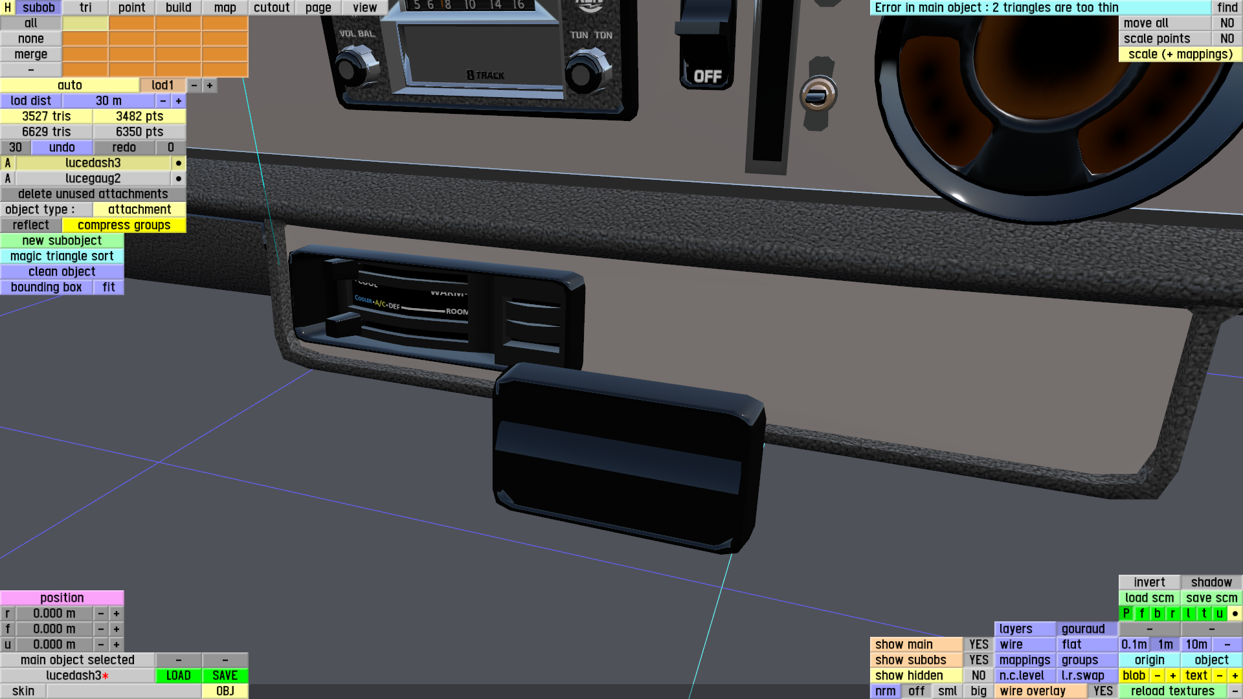Click magic triangle sort button

62,256
